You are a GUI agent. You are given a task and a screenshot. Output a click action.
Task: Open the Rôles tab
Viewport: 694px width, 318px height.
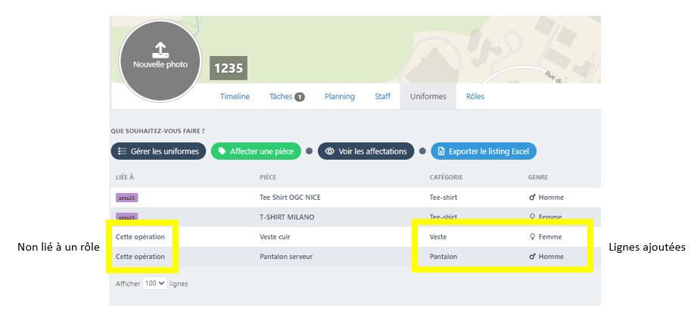pos(475,97)
